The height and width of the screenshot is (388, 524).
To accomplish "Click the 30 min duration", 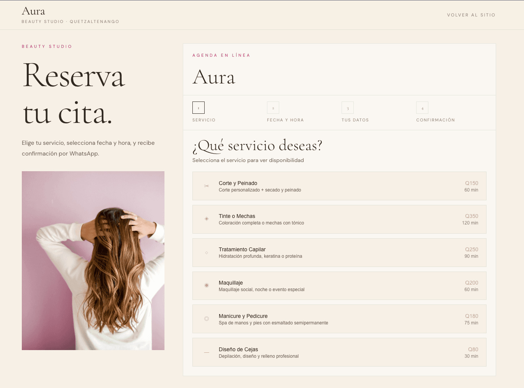I will (471, 356).
